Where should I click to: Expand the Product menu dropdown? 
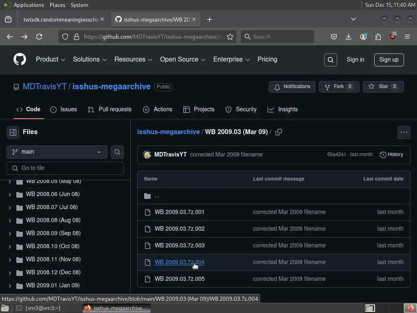point(50,60)
